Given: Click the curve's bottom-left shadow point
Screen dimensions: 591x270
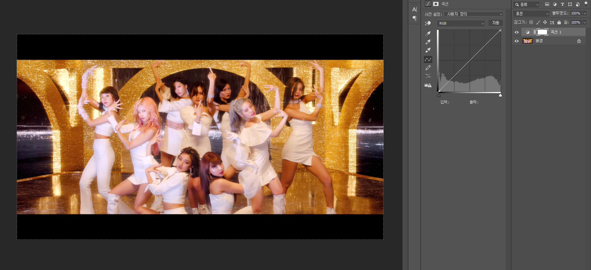Looking at the screenshot, I should (x=439, y=91).
